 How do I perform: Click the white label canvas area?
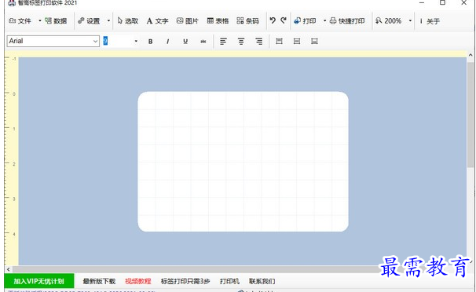pos(243,162)
